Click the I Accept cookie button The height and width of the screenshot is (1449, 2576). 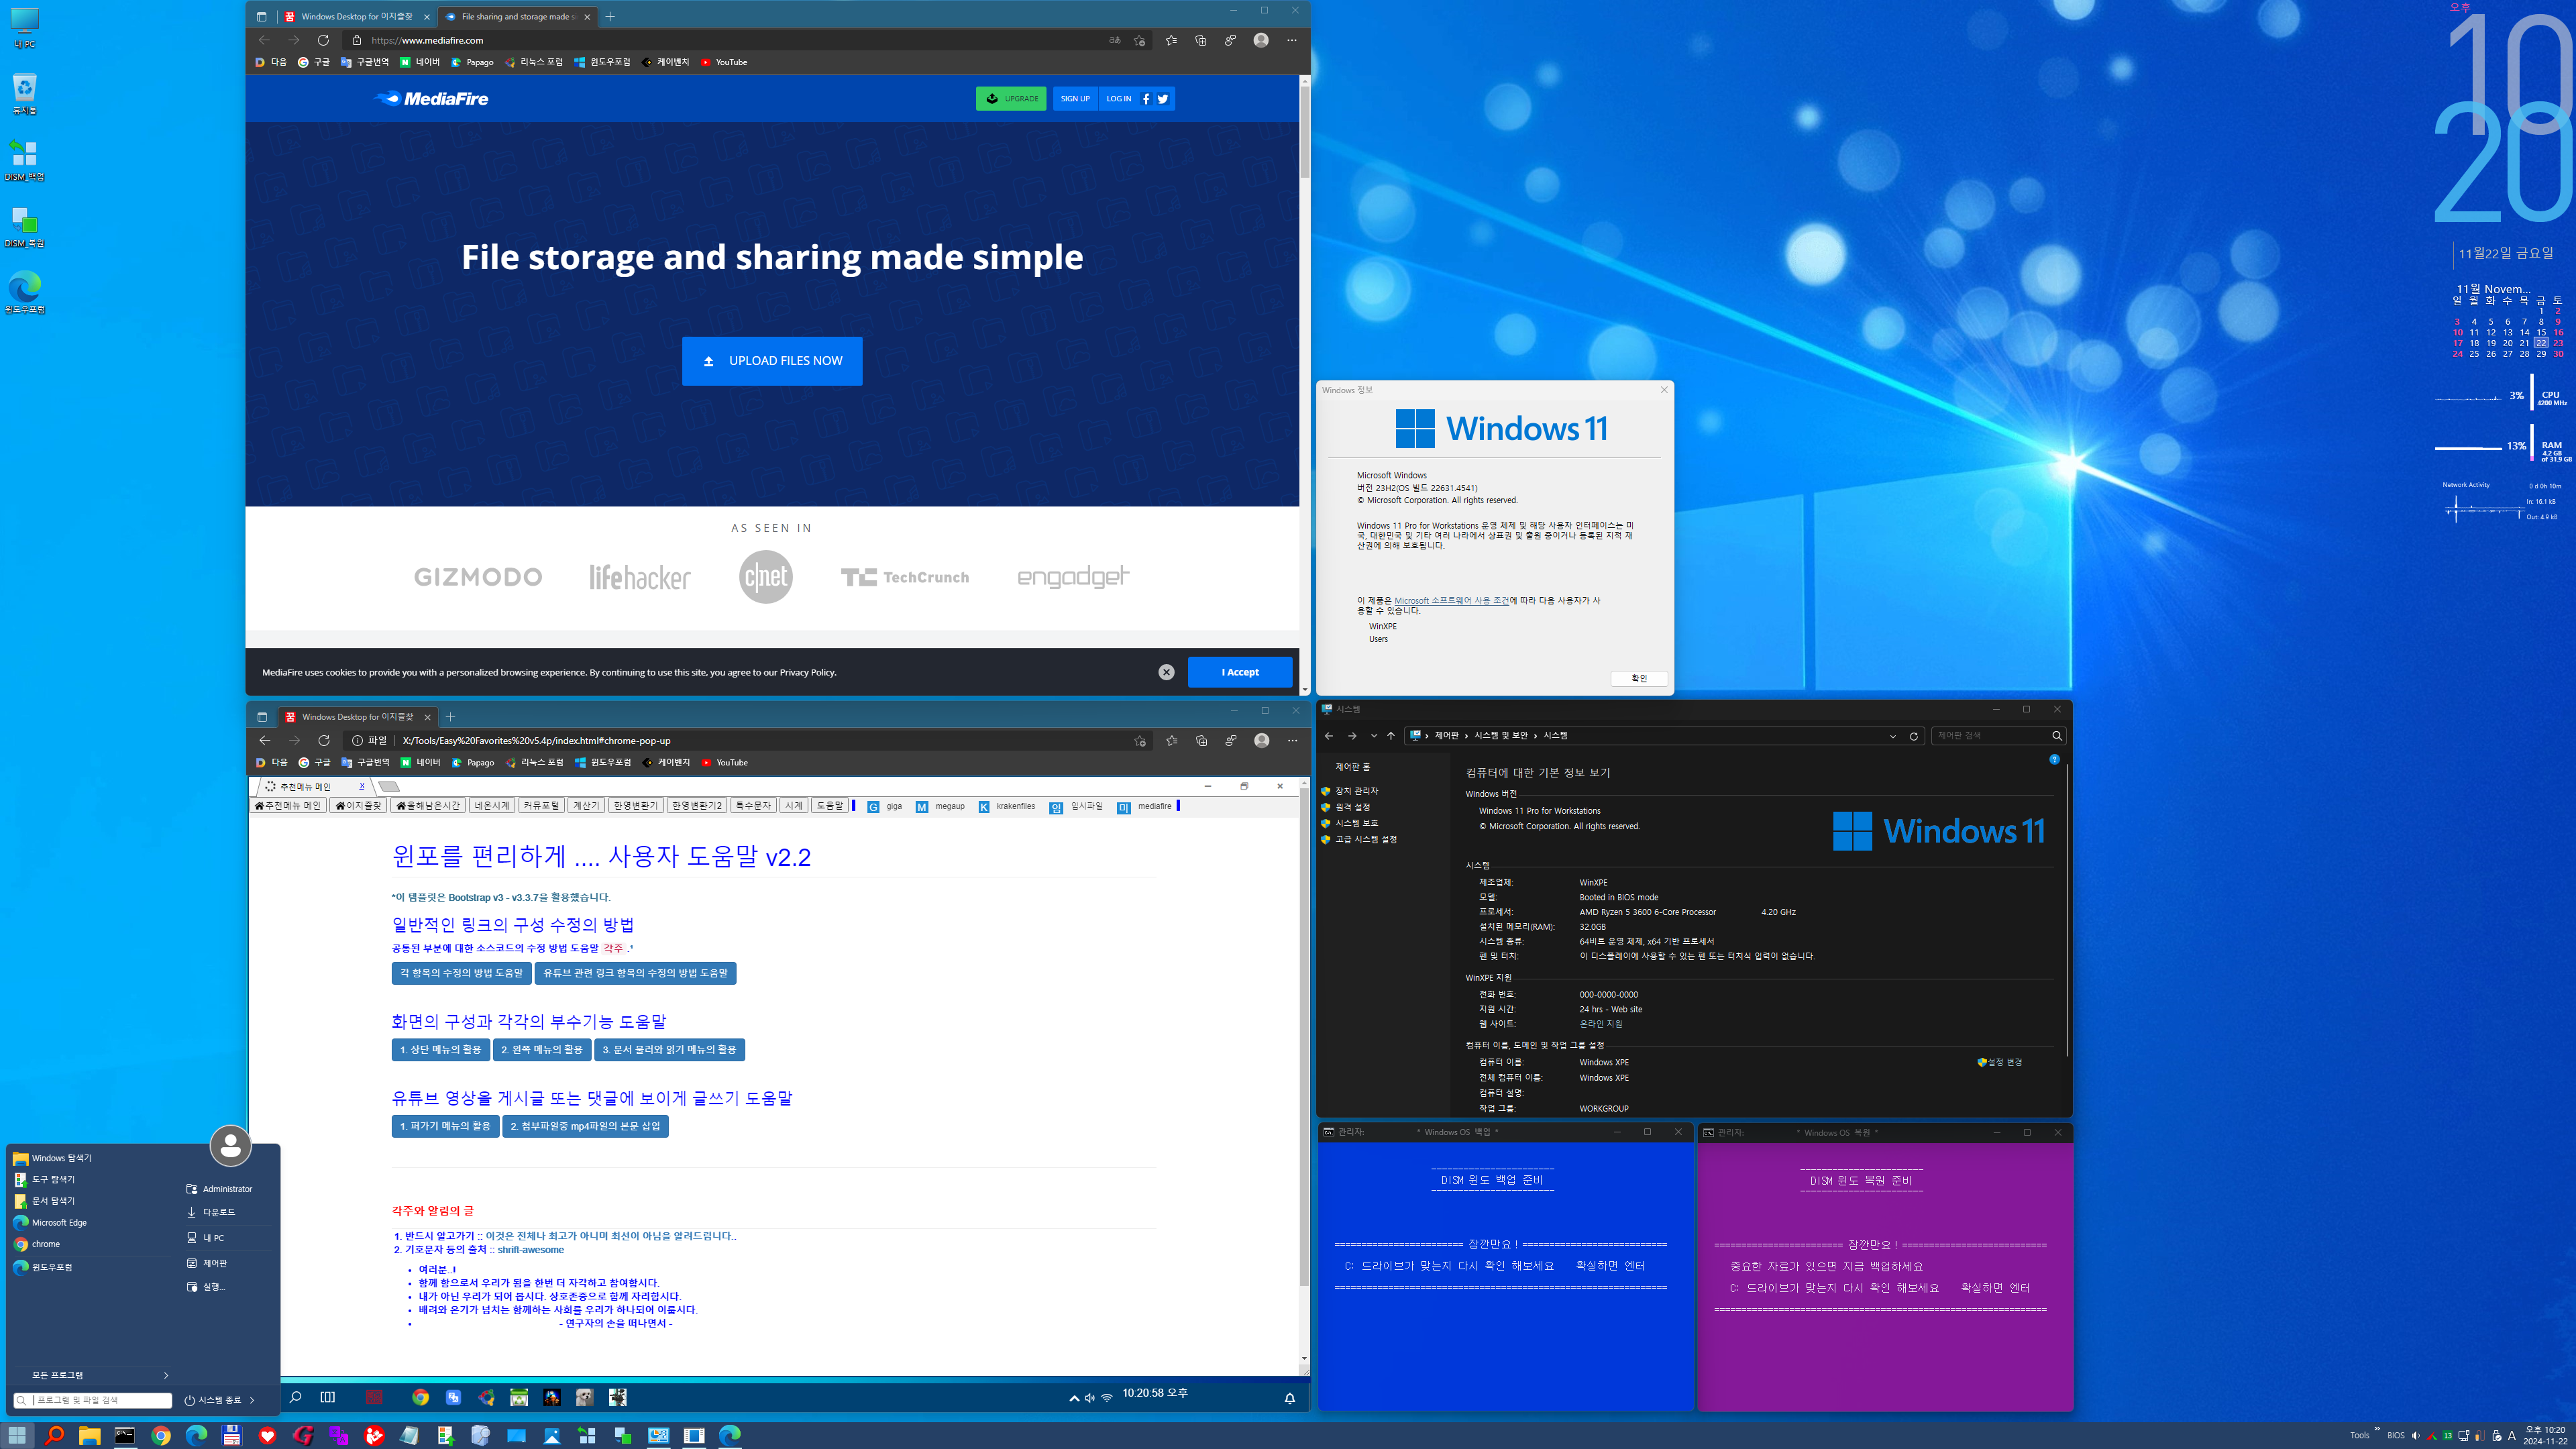coord(1240,672)
